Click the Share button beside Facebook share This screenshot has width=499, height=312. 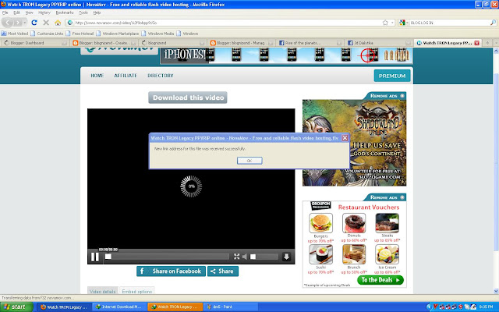coord(223,271)
